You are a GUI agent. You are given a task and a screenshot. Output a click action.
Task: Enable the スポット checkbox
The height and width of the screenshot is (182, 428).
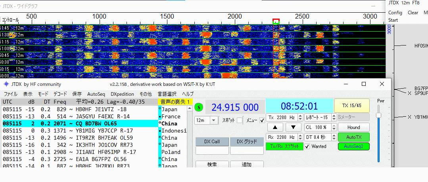pos(239,120)
